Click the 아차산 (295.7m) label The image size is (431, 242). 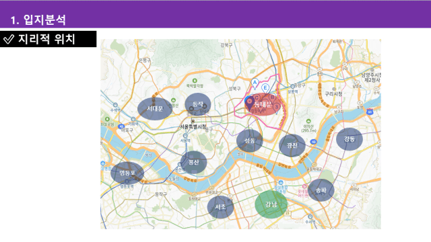click(x=308, y=128)
